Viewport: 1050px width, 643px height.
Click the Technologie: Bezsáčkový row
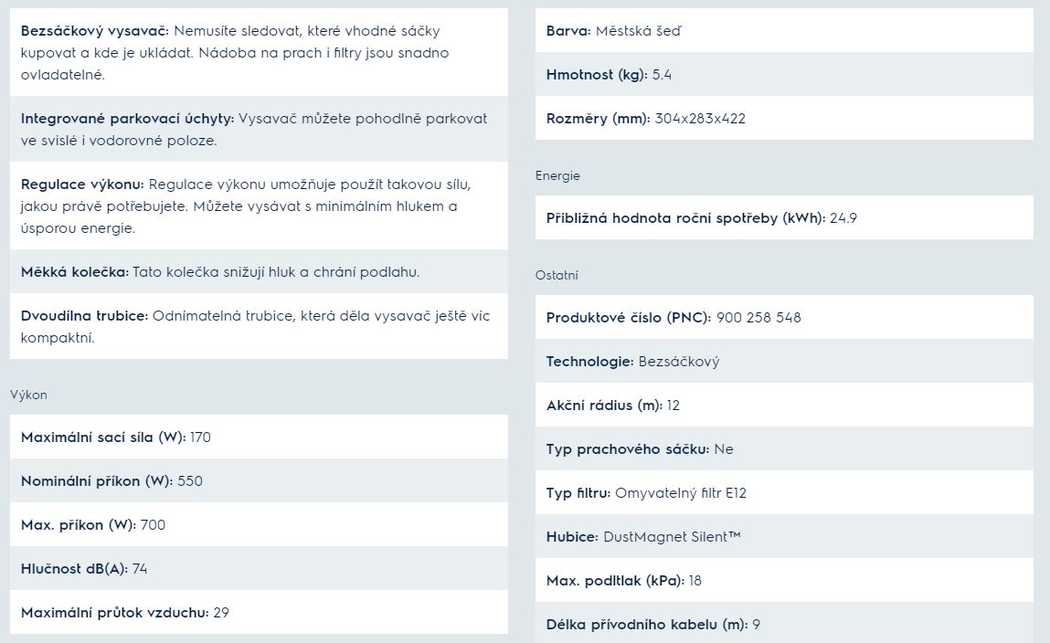pyautogui.click(x=784, y=361)
